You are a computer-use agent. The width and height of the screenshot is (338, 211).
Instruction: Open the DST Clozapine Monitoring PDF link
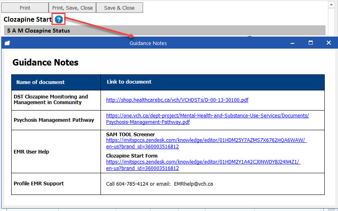pos(177,100)
